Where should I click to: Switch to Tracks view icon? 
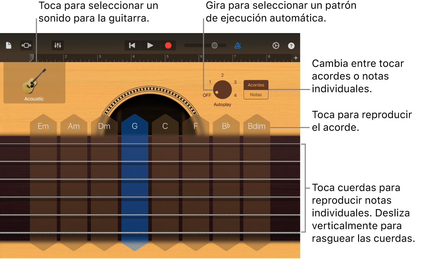pos(26,45)
